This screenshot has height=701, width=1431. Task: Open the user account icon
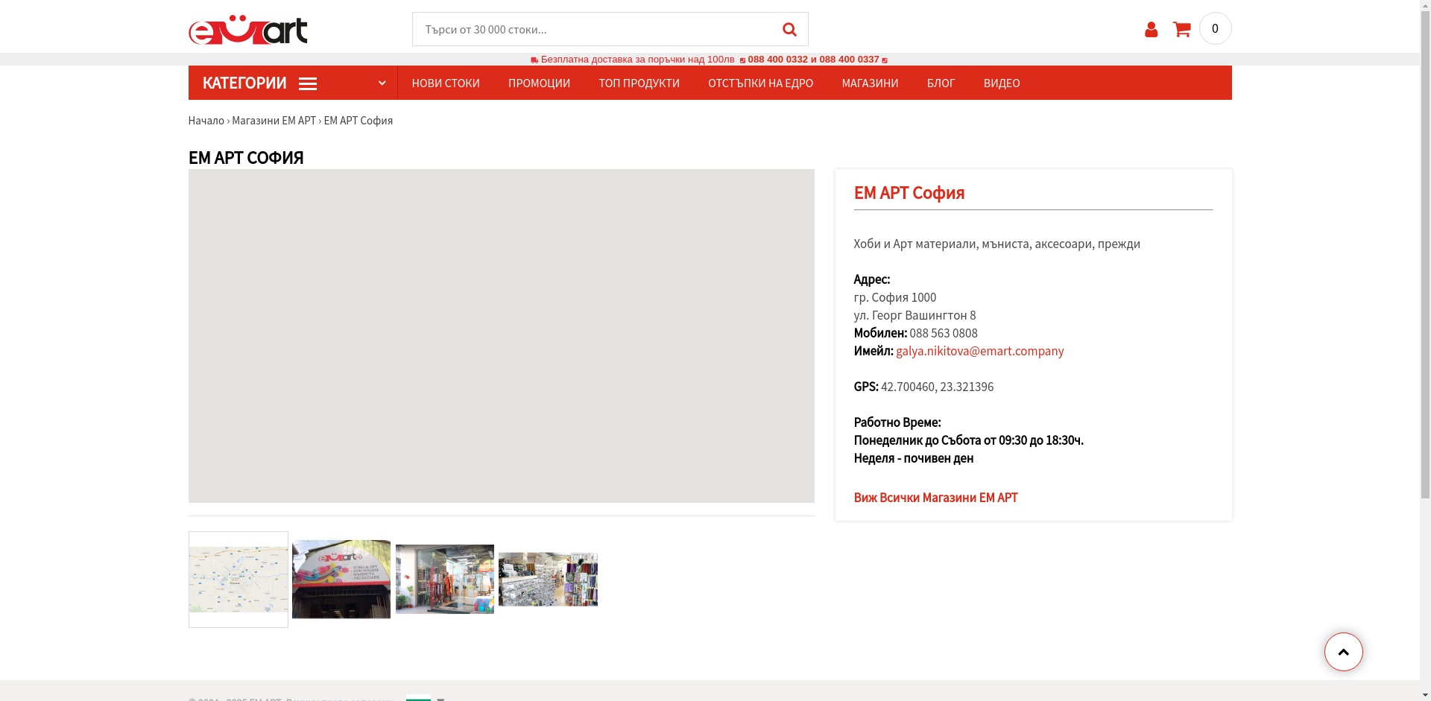(1151, 29)
